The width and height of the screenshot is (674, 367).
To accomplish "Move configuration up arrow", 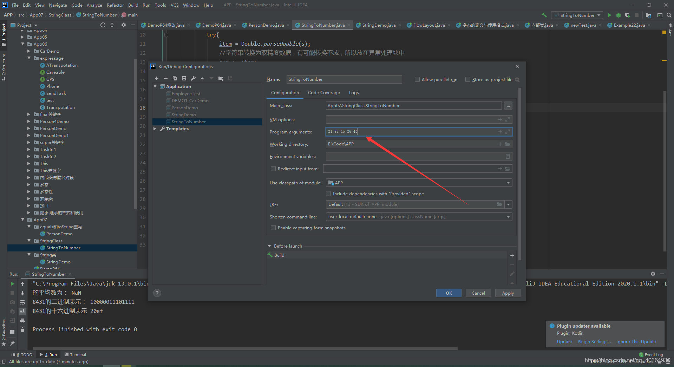I will click(x=202, y=78).
